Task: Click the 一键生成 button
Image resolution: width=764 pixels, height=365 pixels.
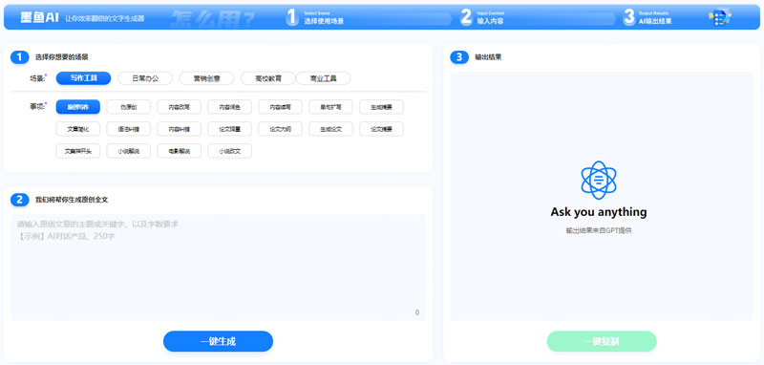Action: point(218,341)
